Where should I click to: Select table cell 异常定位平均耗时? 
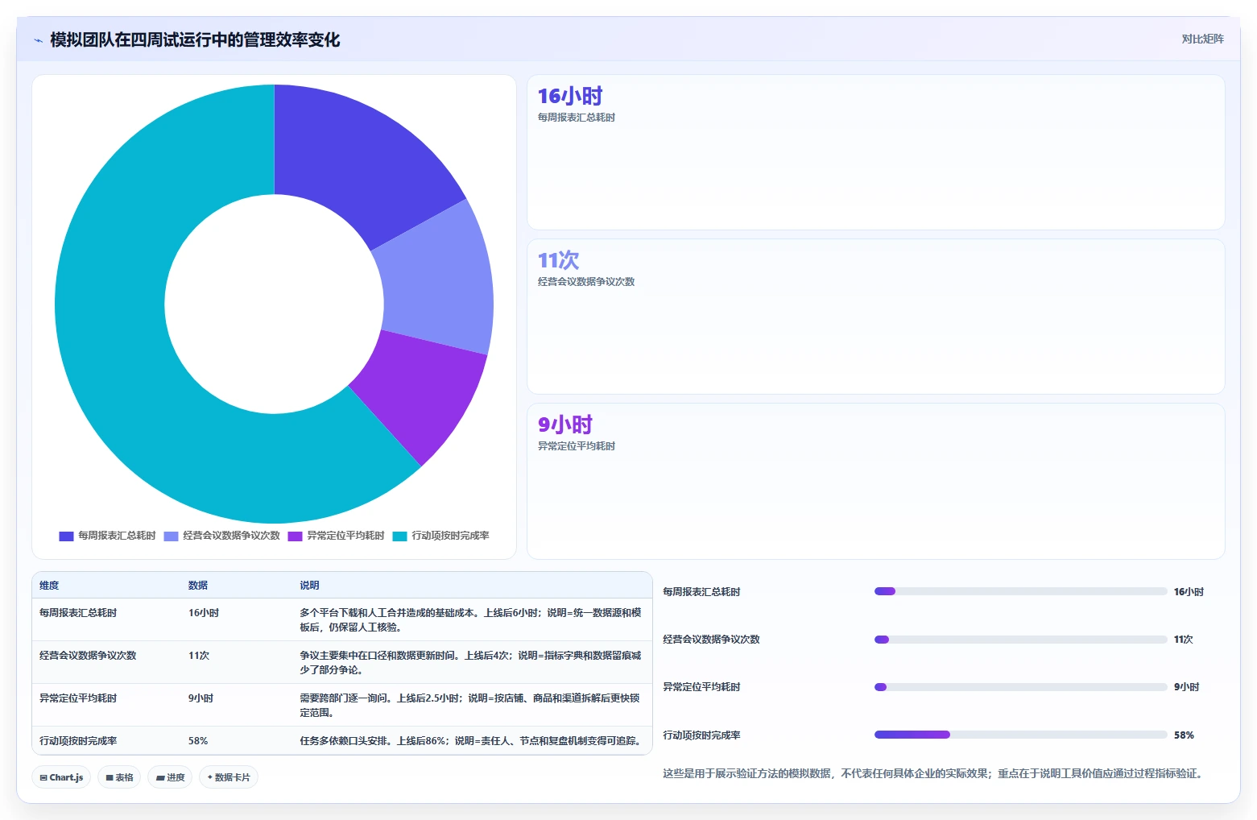pyautogui.click(x=78, y=698)
